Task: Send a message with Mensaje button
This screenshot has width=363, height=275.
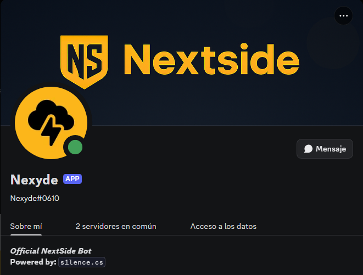Action: coord(325,149)
